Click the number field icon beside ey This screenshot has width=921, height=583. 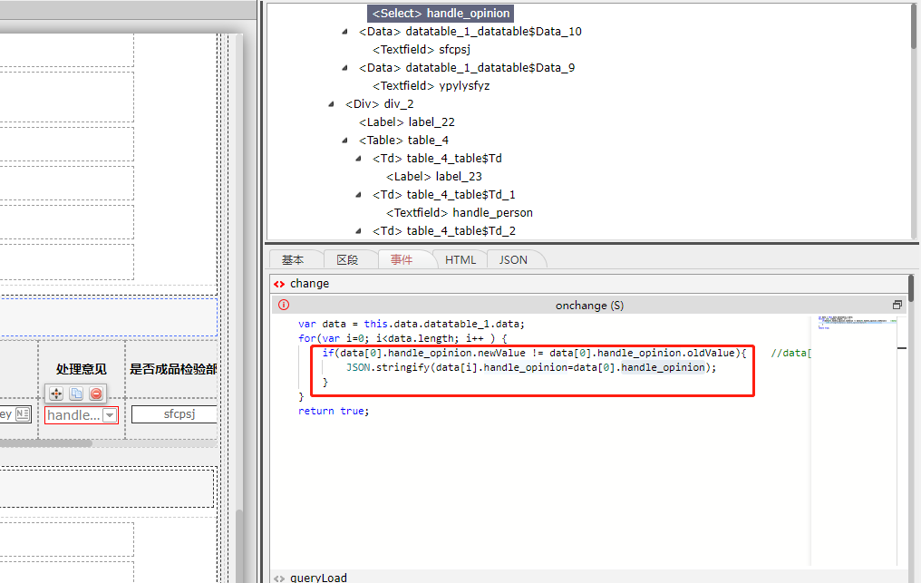23,413
